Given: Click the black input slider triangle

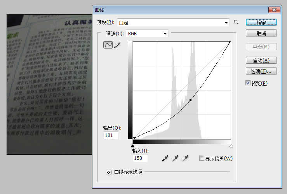Looking at the screenshot, I should pos(133,146).
